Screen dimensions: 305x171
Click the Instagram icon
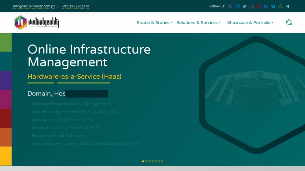[252, 6]
